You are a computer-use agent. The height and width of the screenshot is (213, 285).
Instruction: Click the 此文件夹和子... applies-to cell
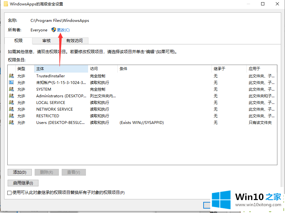click(261, 96)
